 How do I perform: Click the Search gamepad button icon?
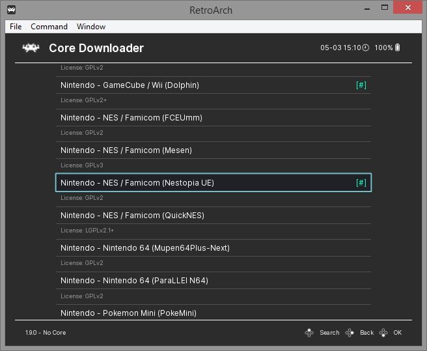point(309,333)
